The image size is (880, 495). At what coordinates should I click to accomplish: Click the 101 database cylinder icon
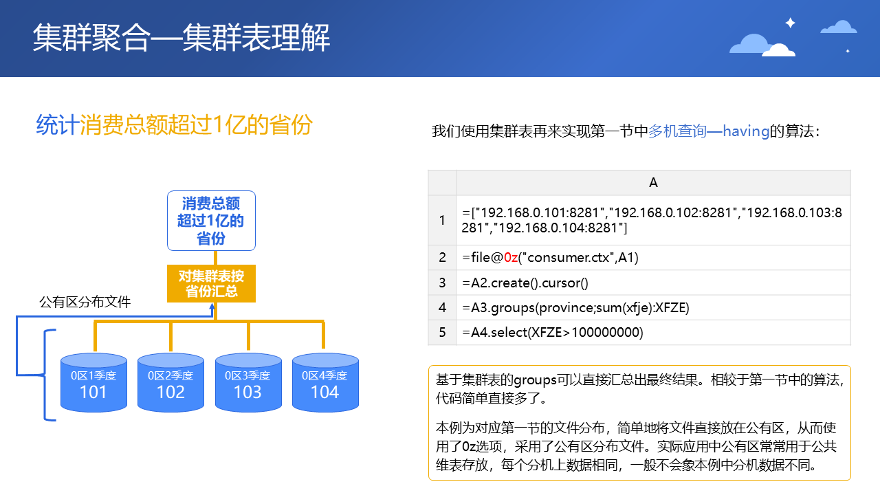tap(93, 382)
